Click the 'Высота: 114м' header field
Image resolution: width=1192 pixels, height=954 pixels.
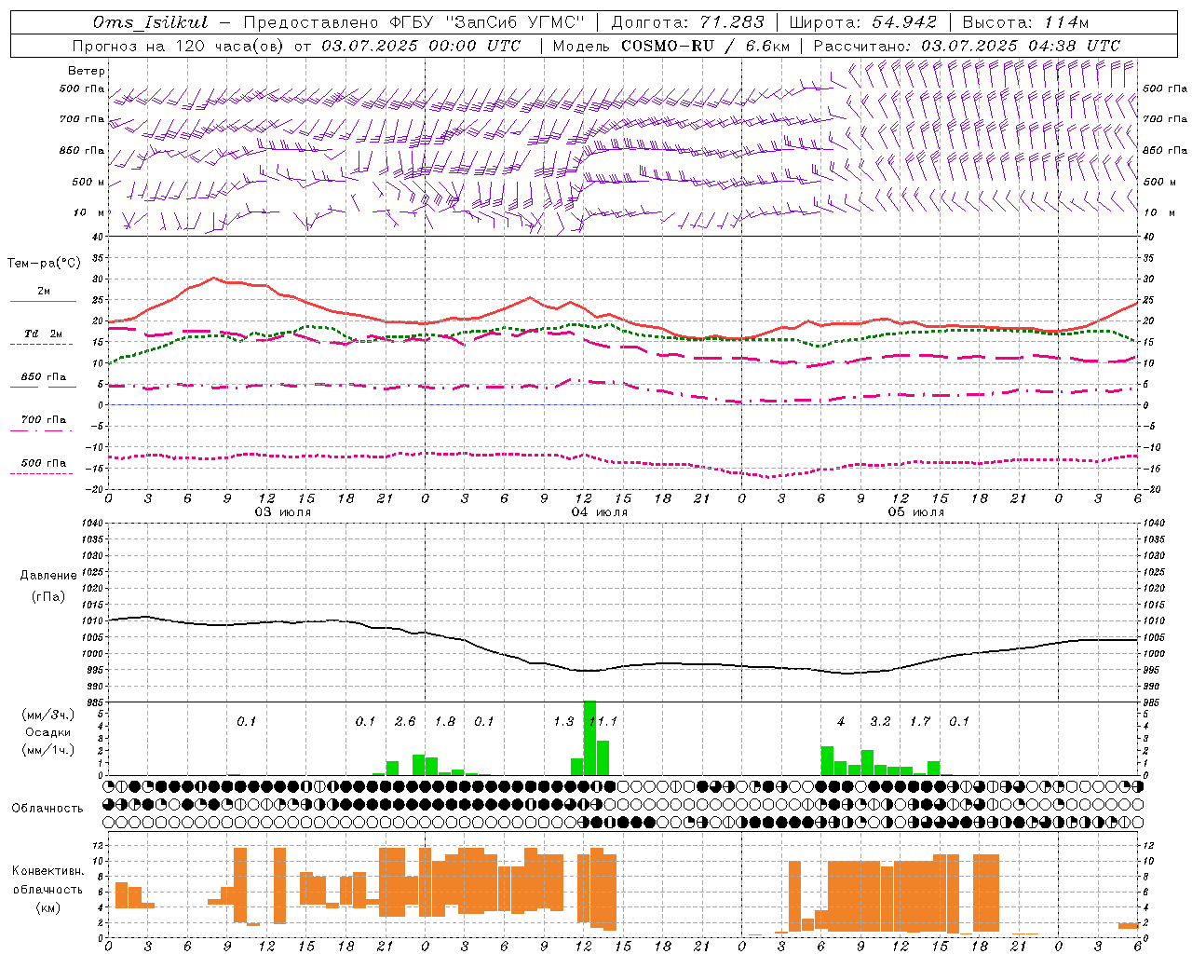[x=1025, y=22]
